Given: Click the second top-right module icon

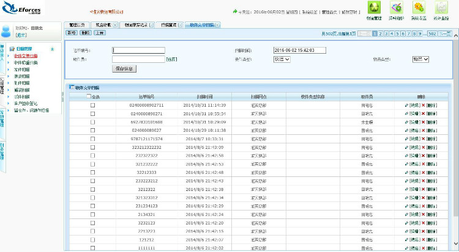Looking at the screenshot, I should coord(397,7).
